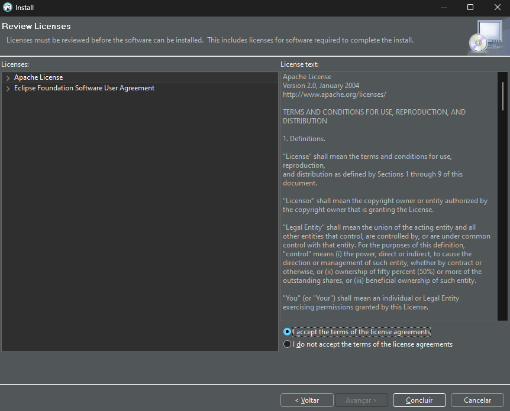Choose do not accept license terms option

tap(287, 344)
